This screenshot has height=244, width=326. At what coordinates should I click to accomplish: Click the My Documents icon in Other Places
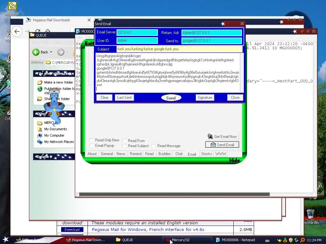(40, 129)
